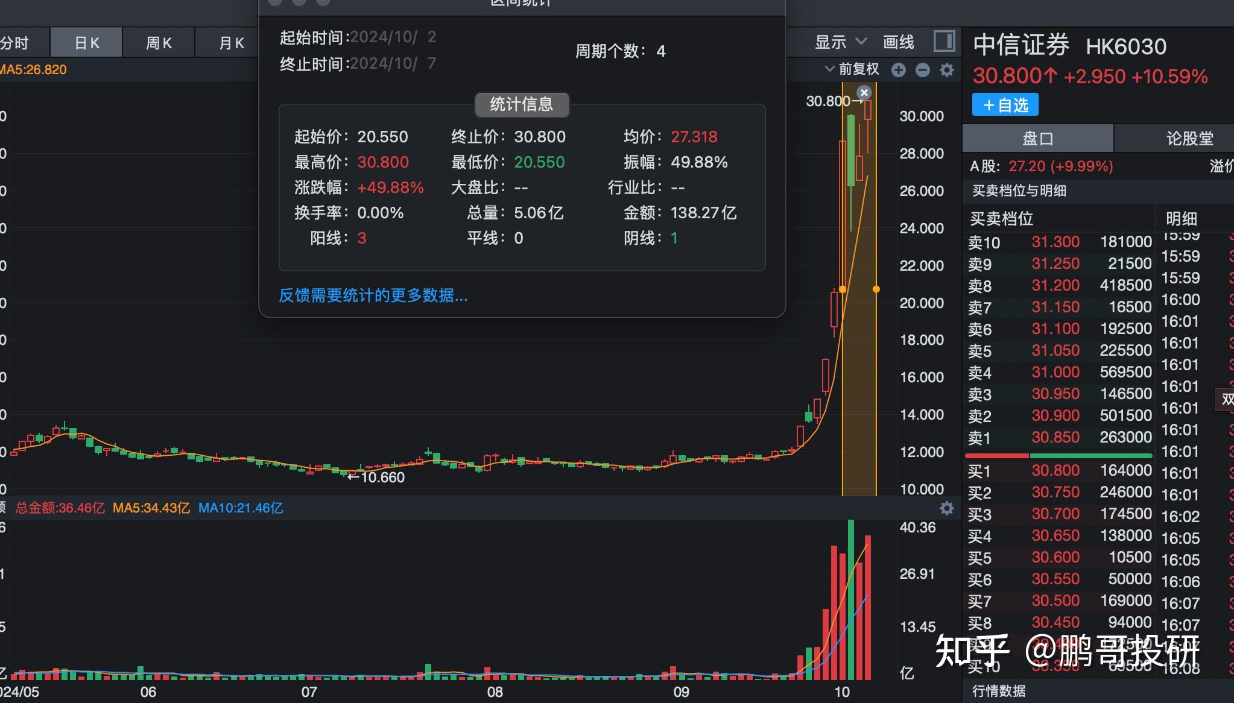The image size is (1234, 703).
Task: Click the 统计信息 header label
Action: (522, 104)
